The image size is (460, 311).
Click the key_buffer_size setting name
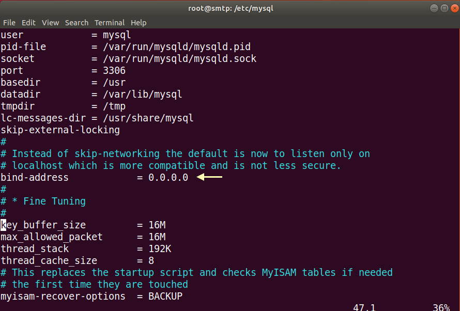(x=43, y=225)
